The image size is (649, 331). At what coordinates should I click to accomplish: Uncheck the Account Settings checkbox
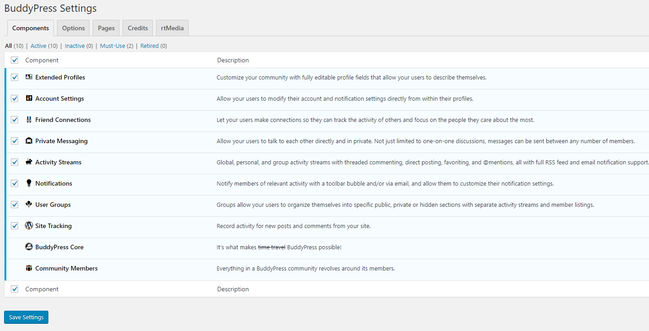coord(14,98)
